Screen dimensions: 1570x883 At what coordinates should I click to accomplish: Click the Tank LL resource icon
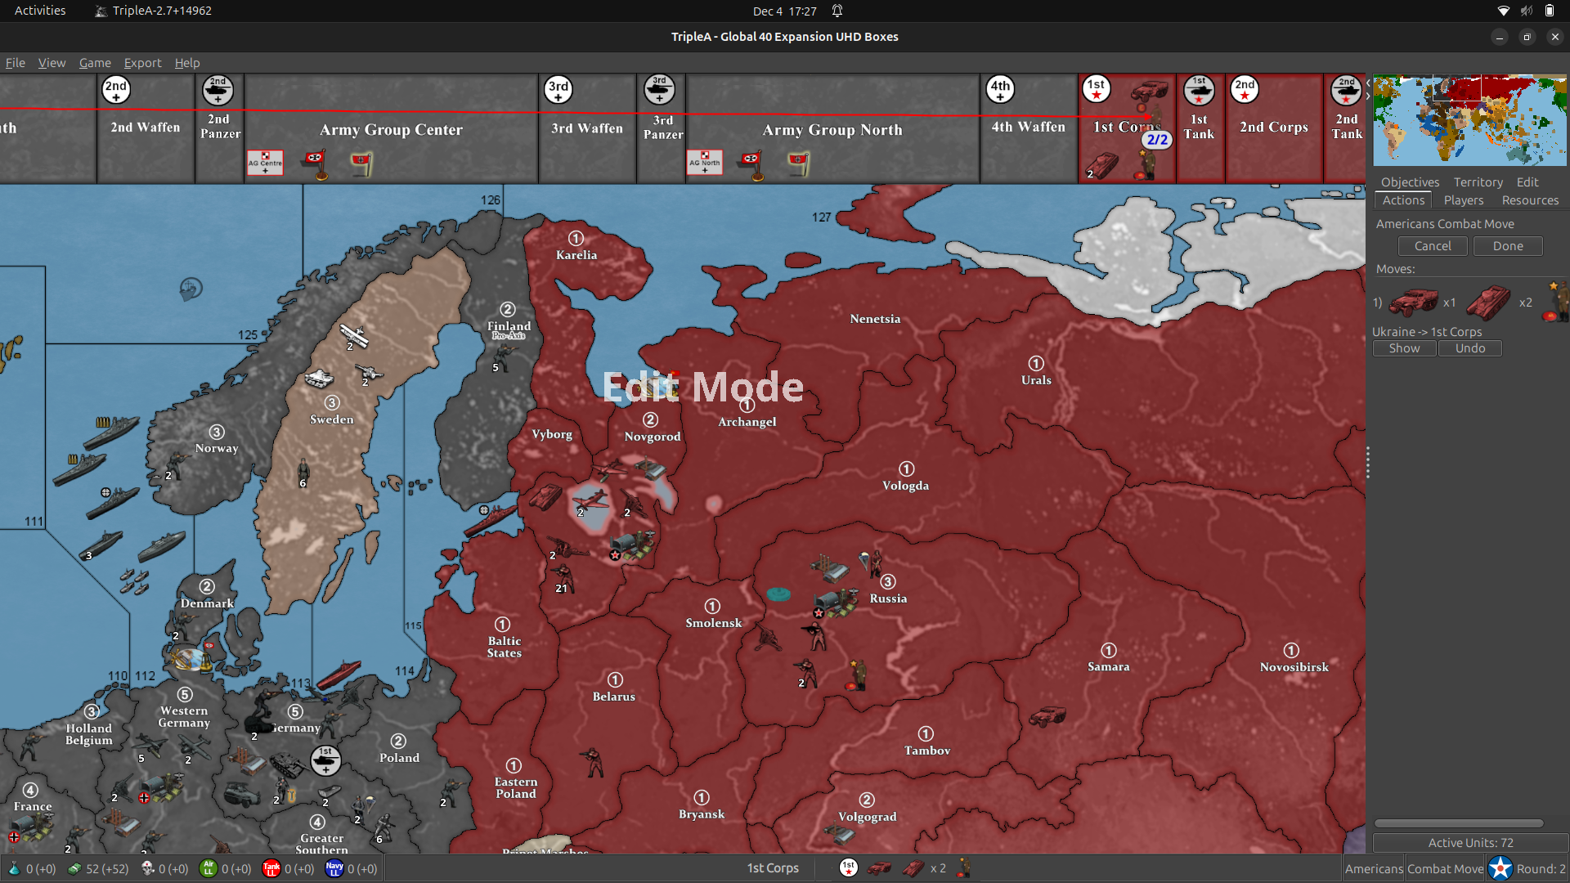tap(271, 869)
